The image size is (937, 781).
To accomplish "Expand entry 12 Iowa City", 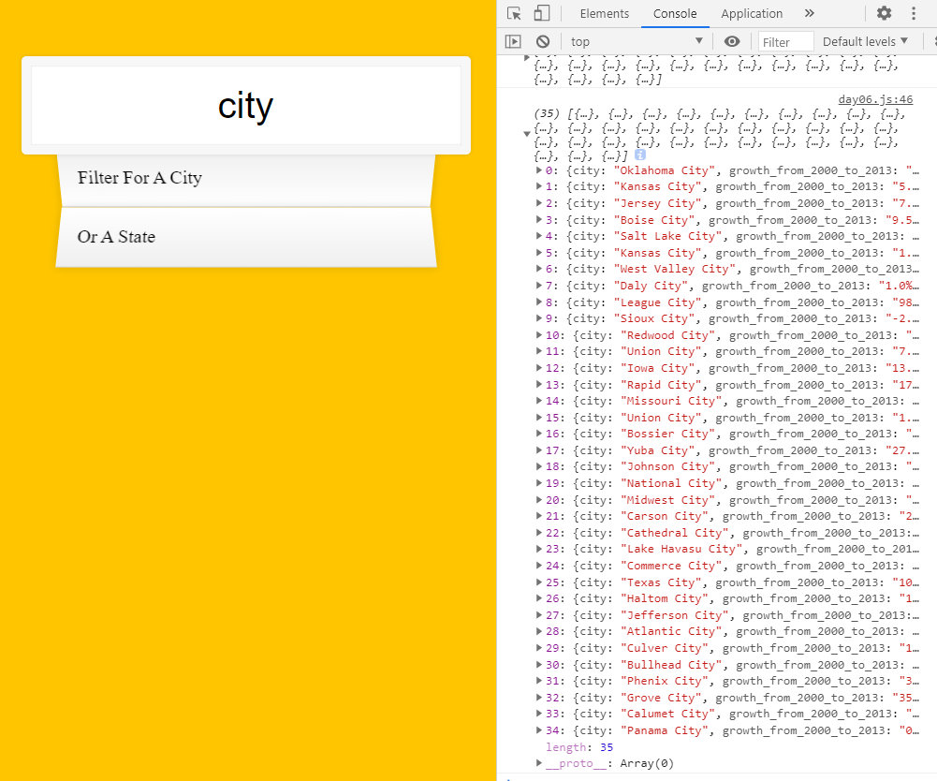I will [x=539, y=368].
